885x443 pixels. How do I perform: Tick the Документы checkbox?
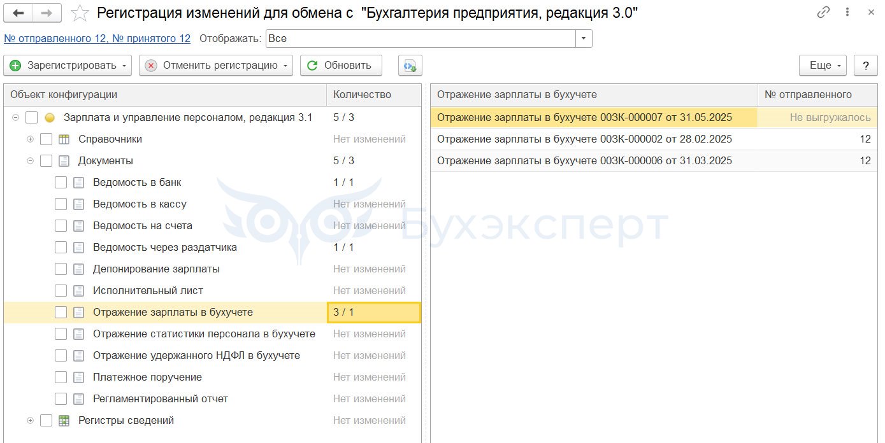(x=46, y=161)
